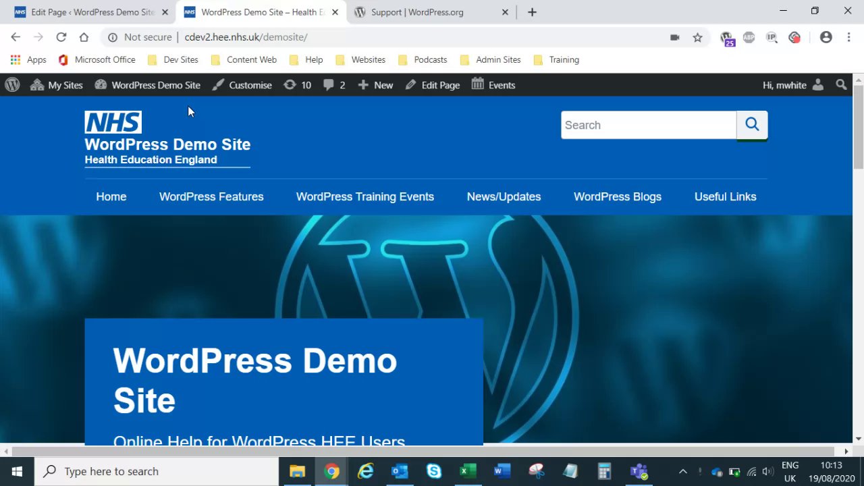The width and height of the screenshot is (864, 486).
Task: Go to the Home navigation link
Action: click(x=111, y=197)
